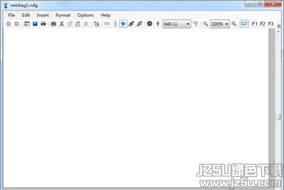The height and width of the screenshot is (190, 284).
Task: Click the grayed vertical bar icon
Action: 115,24
